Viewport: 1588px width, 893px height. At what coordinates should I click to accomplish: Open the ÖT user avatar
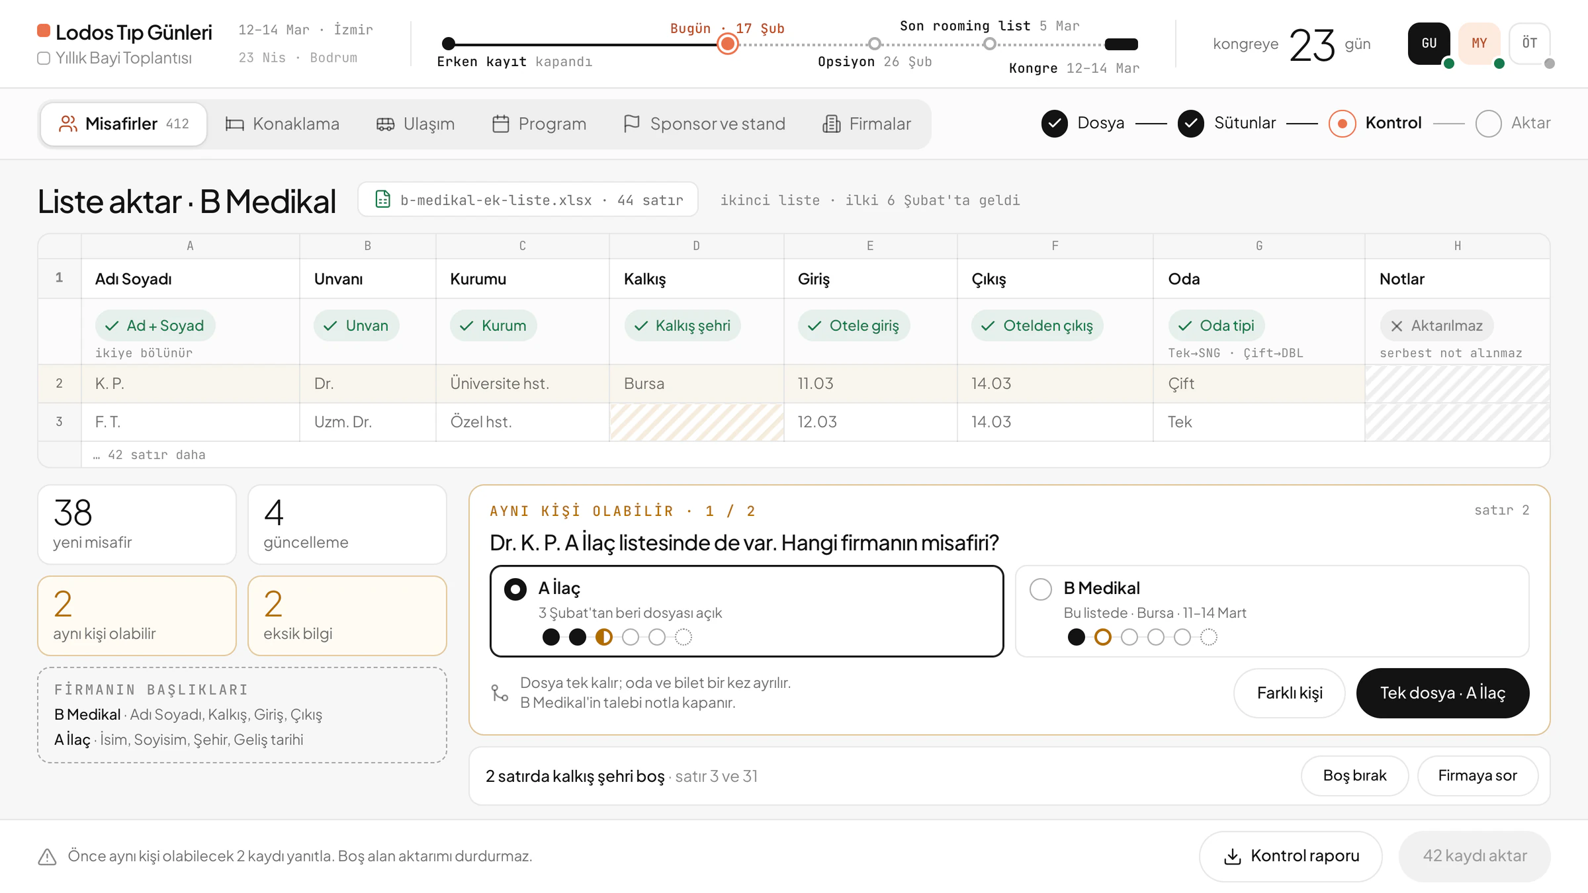pyautogui.click(x=1530, y=44)
